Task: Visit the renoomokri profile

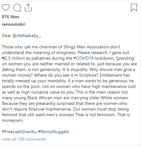Action: [14, 24]
